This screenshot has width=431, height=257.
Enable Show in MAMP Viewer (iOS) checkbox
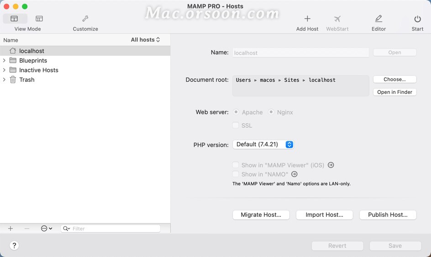pos(236,165)
